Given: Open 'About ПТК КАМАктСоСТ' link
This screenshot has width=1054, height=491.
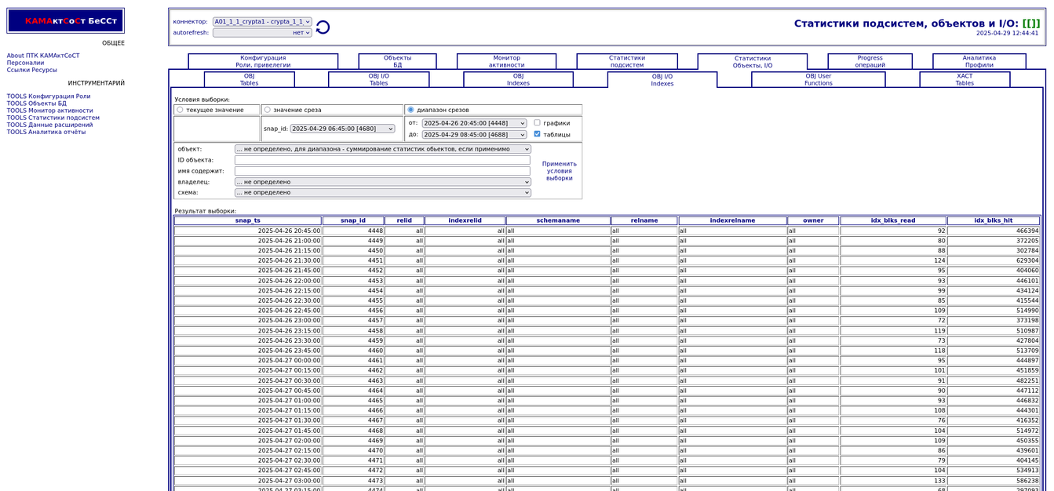Looking at the screenshot, I should click(43, 56).
